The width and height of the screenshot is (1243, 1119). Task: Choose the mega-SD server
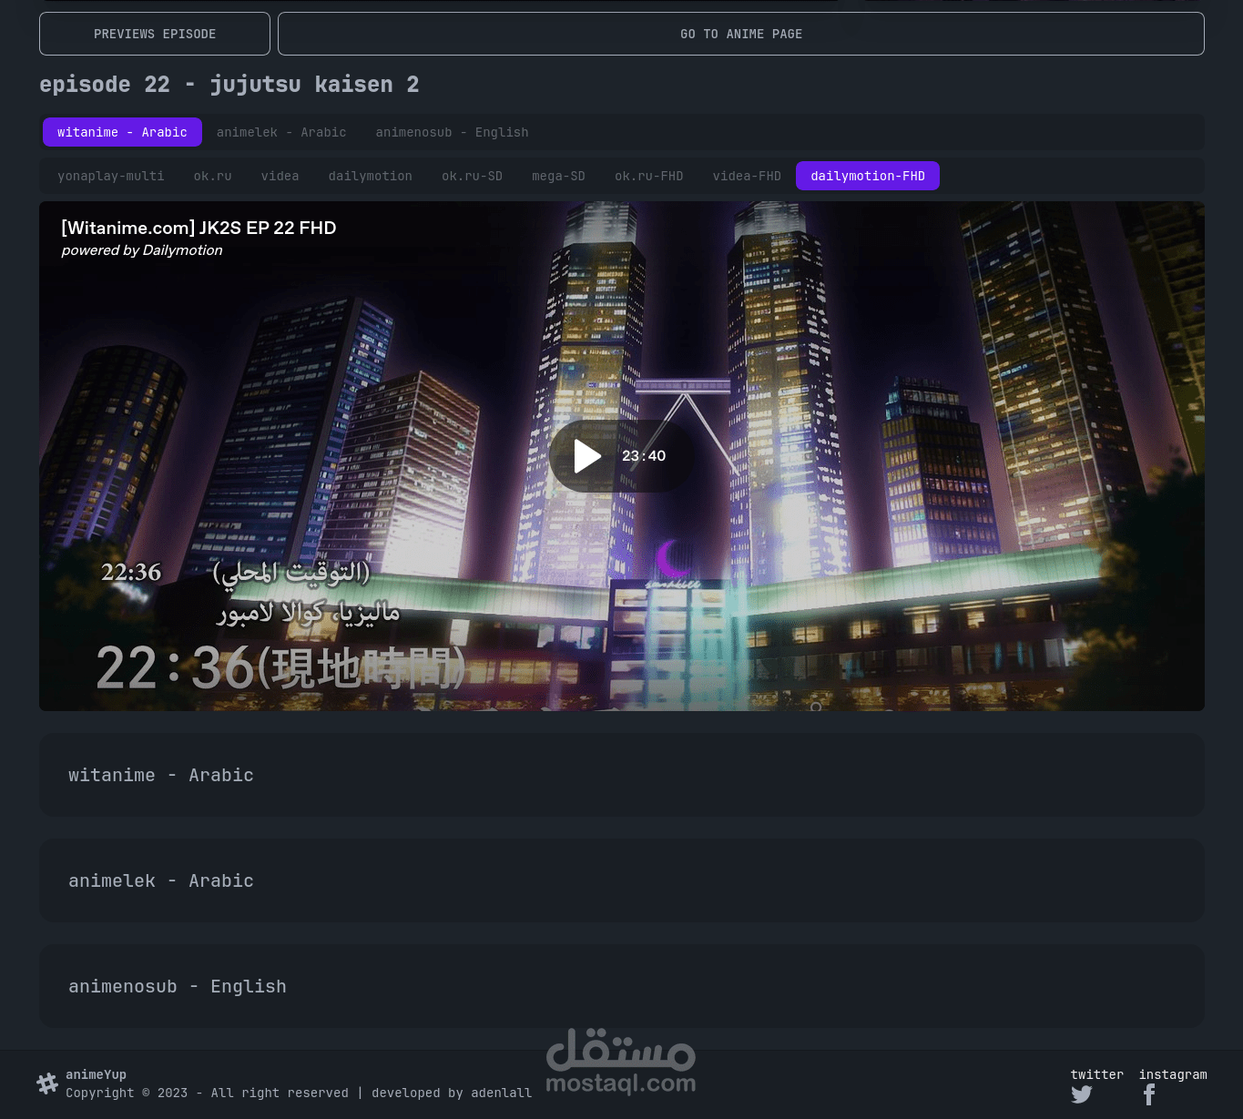(x=558, y=176)
